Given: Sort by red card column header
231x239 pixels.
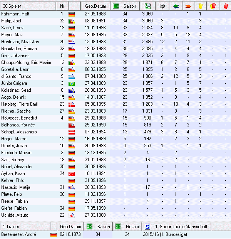Looking at the screenshot, I should (x=226, y=6).
